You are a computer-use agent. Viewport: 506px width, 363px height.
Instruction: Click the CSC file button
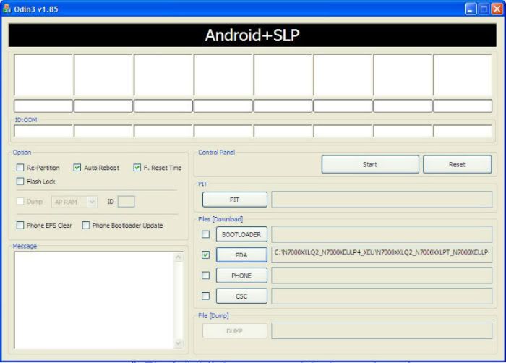[241, 296]
